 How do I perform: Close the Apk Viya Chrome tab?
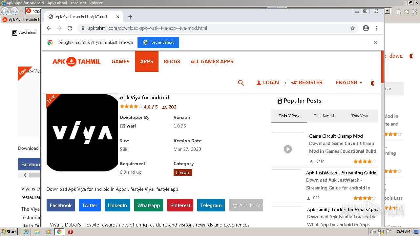(118, 17)
